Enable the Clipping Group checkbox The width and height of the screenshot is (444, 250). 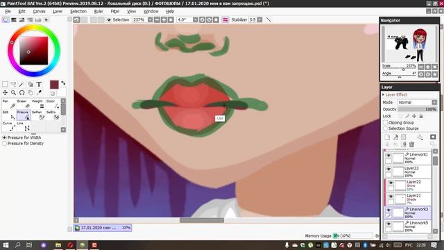386,122
